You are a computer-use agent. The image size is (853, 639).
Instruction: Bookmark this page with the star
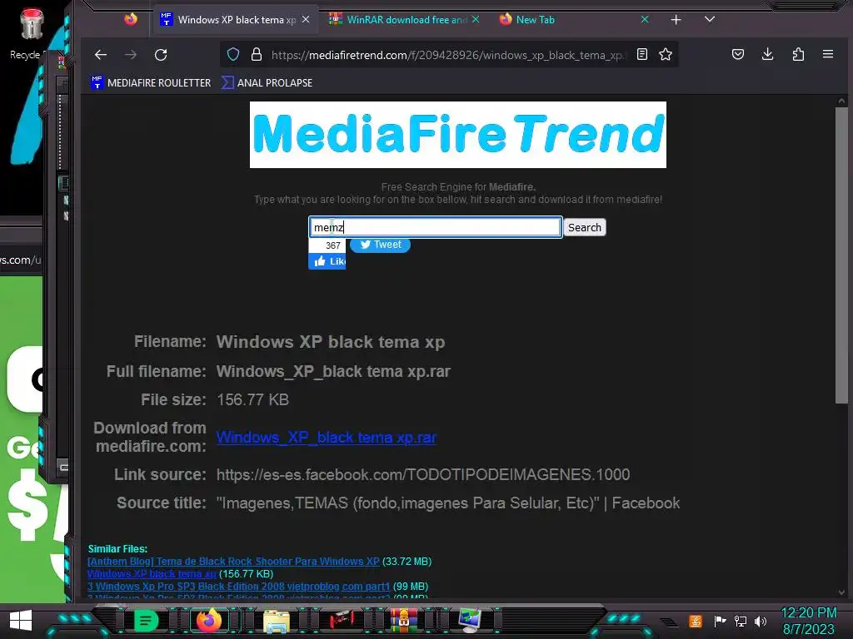[666, 54]
